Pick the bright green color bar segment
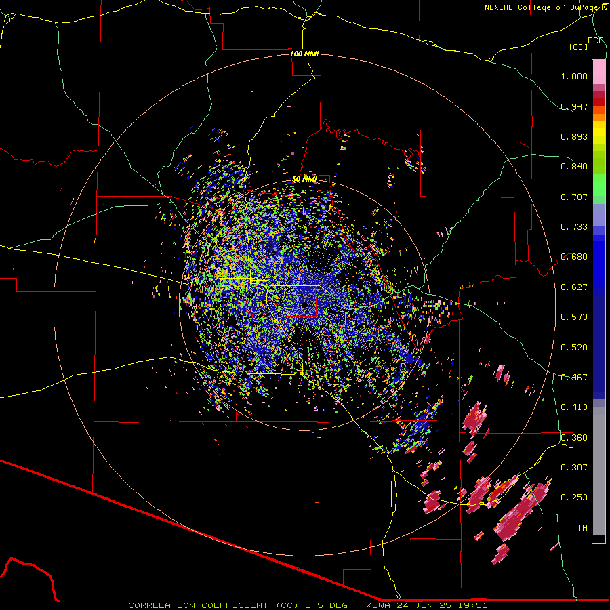The width and height of the screenshot is (610, 610). (598, 185)
